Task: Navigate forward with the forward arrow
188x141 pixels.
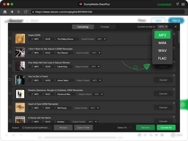Action: [19, 12]
